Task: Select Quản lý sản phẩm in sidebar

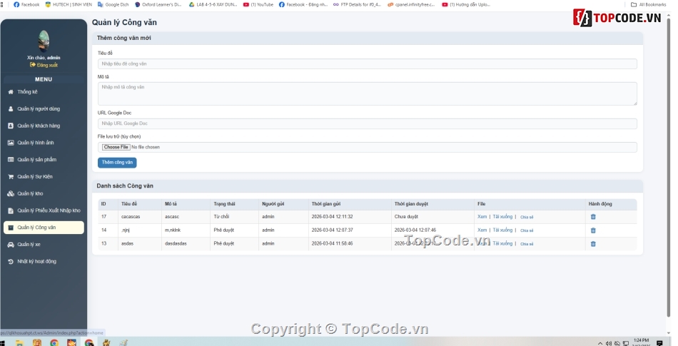Action: click(x=36, y=160)
